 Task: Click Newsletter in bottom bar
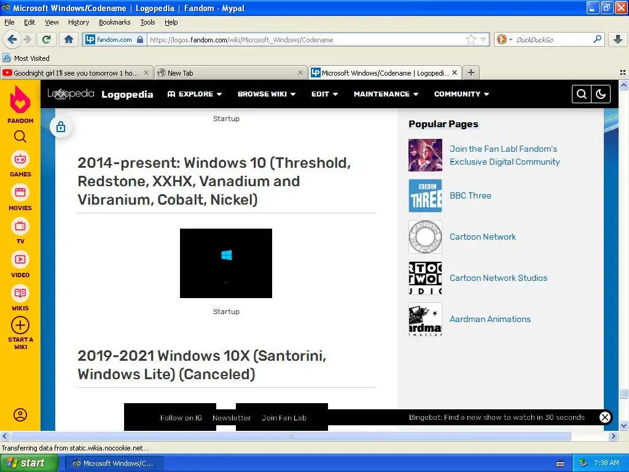coord(232,418)
